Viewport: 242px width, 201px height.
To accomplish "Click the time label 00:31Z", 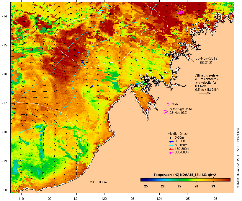I will click(x=206, y=63).
